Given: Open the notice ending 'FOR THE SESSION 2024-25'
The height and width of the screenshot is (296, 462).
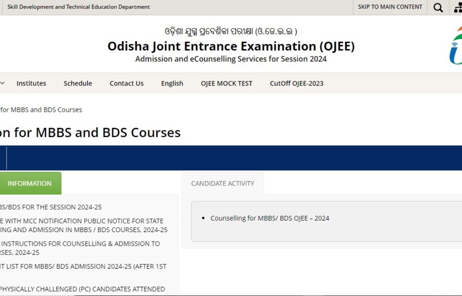Looking at the screenshot, I should pos(51,207).
